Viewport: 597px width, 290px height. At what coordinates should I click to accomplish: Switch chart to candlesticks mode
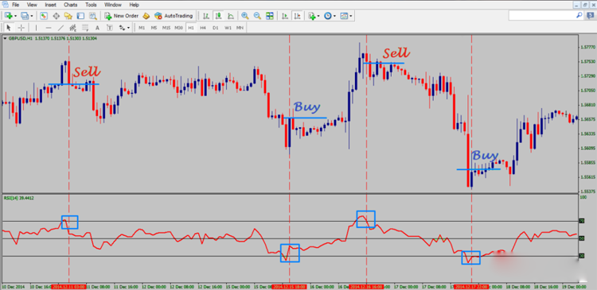(x=218, y=16)
